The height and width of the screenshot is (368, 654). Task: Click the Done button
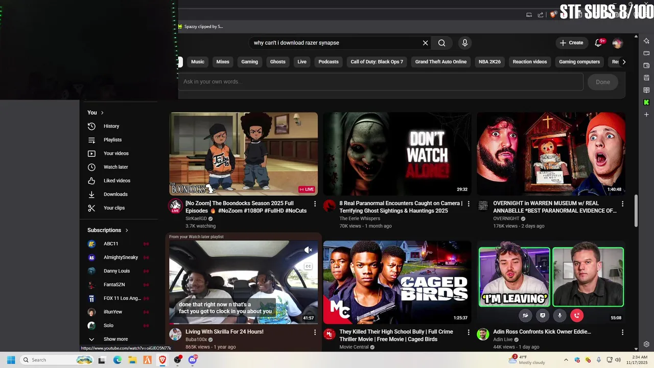click(x=603, y=82)
